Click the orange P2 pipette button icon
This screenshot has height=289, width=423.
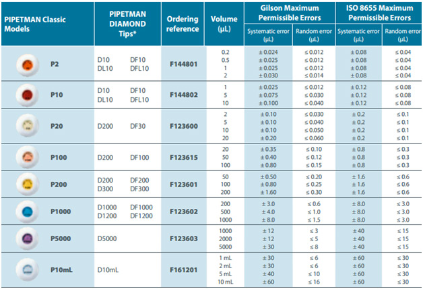(x=29, y=63)
